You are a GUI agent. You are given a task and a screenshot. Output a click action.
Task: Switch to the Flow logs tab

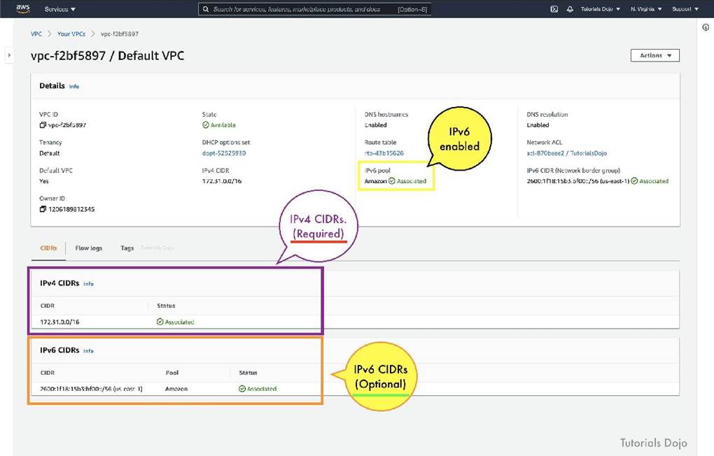89,248
